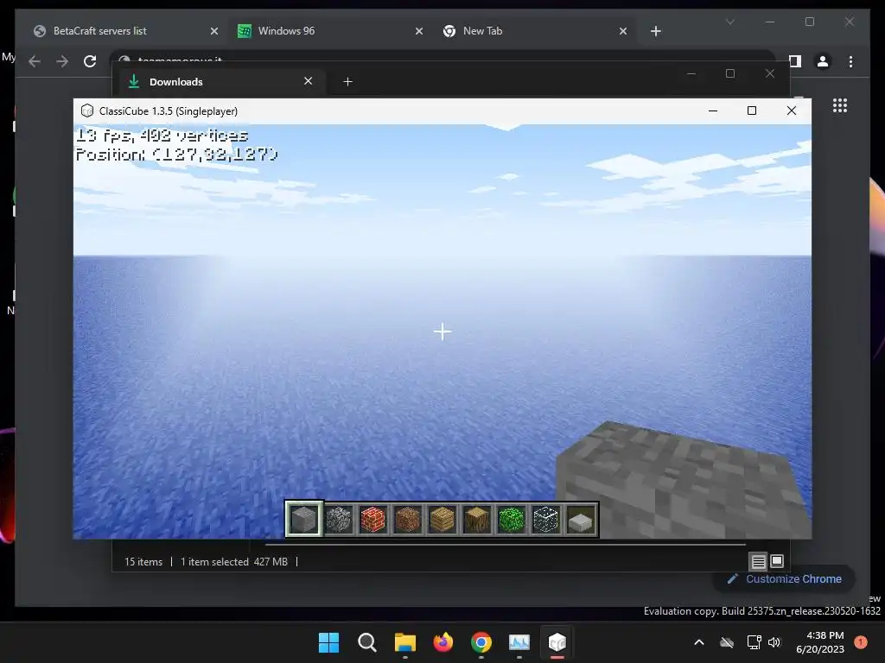Select the wood log block in hotbar
The height and width of the screenshot is (663, 885).
point(477,519)
